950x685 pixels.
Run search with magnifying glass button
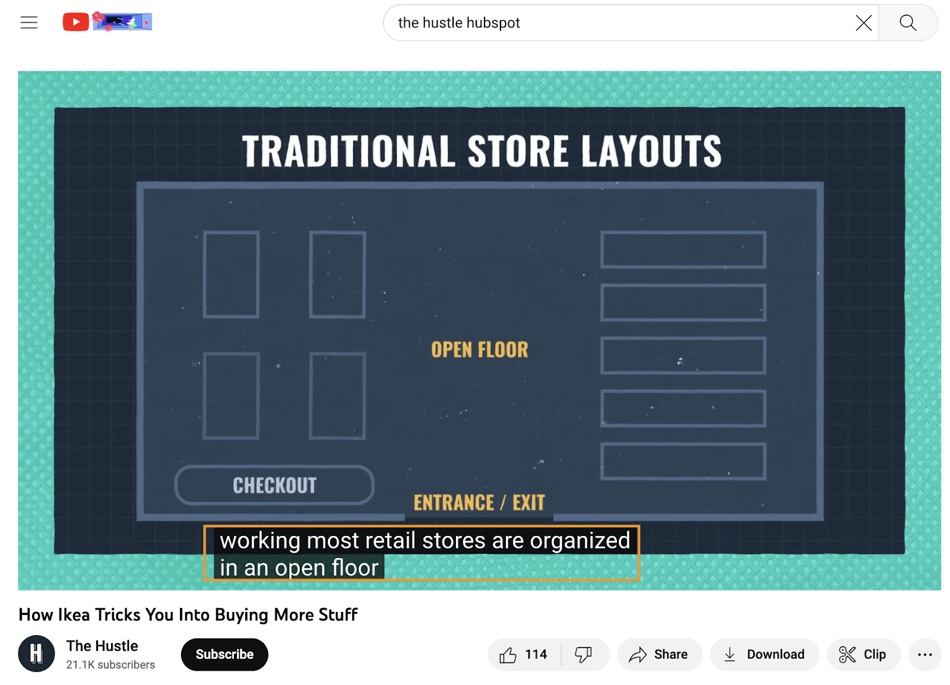[908, 23]
